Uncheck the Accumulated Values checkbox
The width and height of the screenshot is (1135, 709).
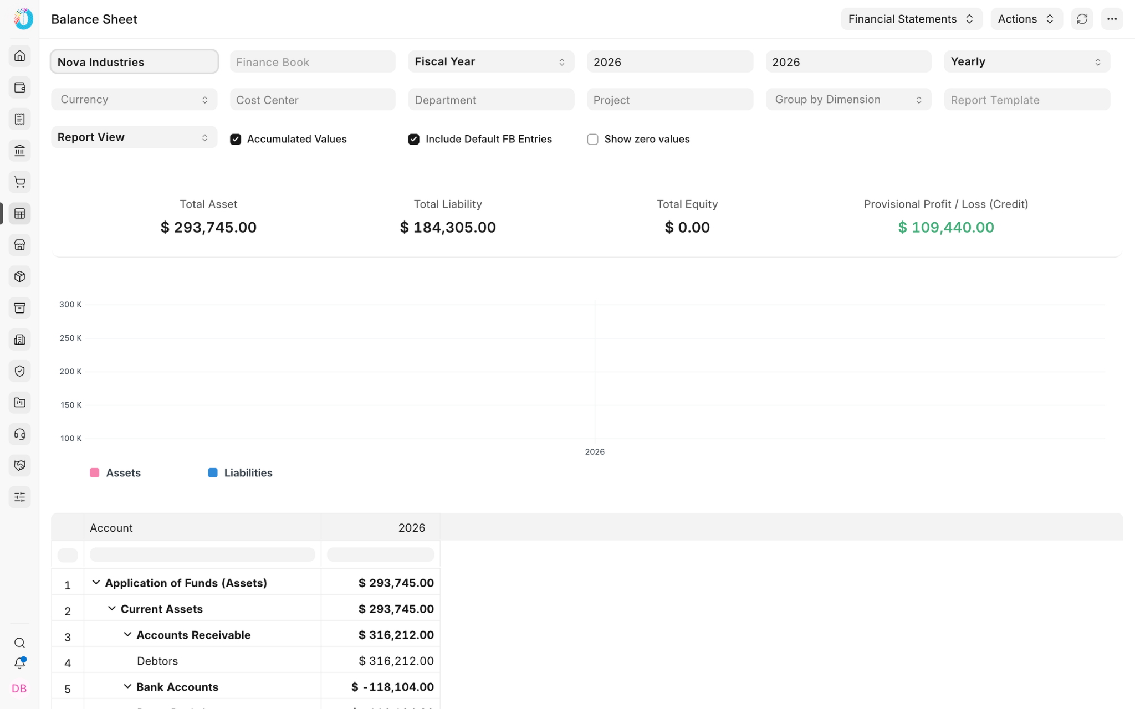[236, 140]
